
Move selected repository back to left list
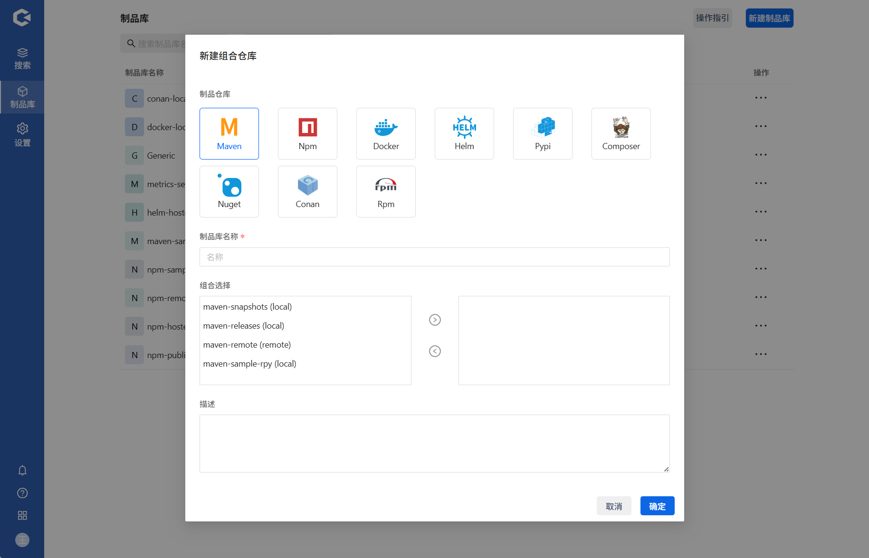pyautogui.click(x=435, y=351)
